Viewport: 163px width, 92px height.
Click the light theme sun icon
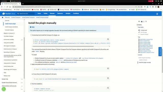(139, 21)
